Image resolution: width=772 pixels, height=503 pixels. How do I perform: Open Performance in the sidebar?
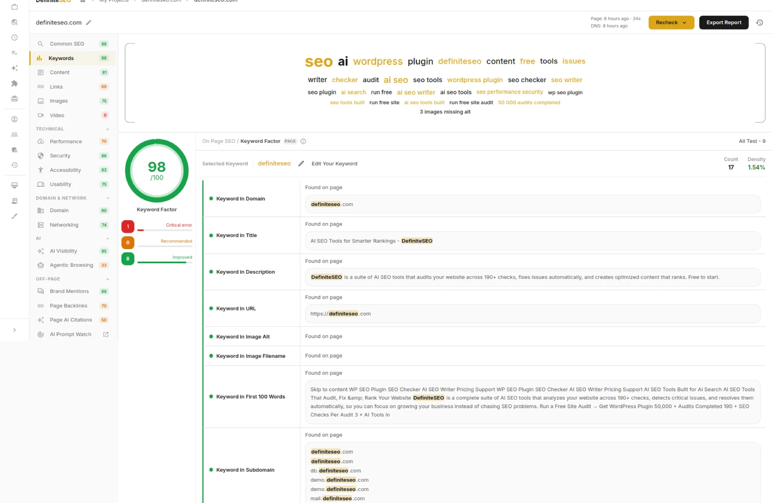pos(73,141)
